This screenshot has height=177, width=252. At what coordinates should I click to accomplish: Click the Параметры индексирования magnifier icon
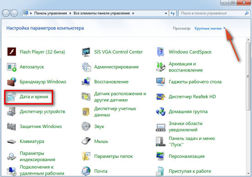point(11,156)
